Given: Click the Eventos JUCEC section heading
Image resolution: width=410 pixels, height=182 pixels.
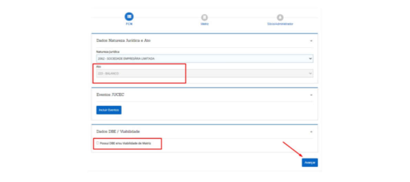Looking at the screenshot, I should coord(110,95).
